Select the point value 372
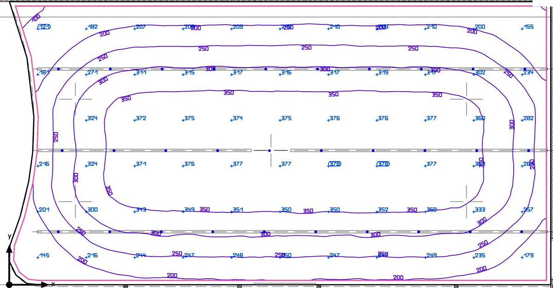 click(141, 118)
